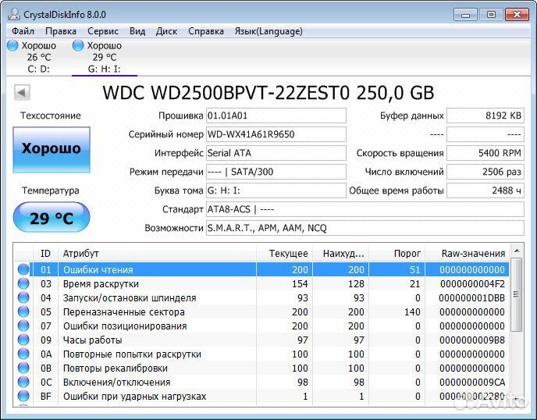Click status orb for attribute 03
The image size is (537, 420).
[x=23, y=283]
